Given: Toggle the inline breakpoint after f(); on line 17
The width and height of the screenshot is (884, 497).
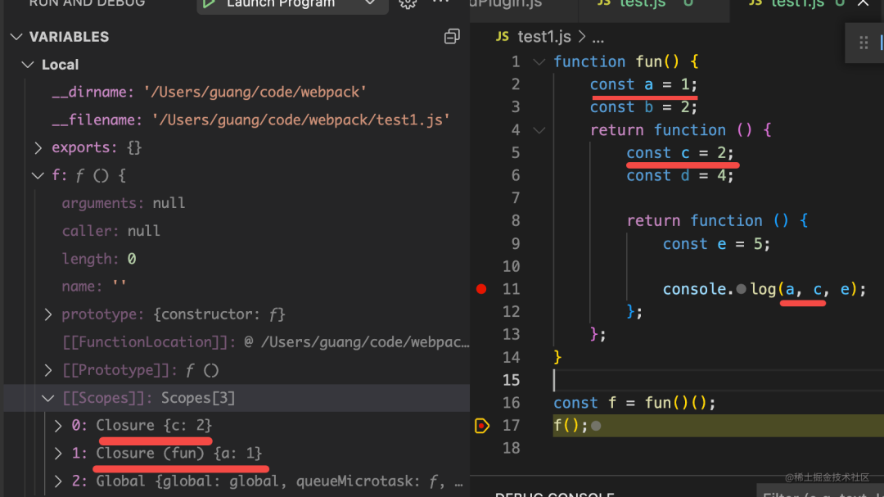Looking at the screenshot, I should pyautogui.click(x=596, y=426).
